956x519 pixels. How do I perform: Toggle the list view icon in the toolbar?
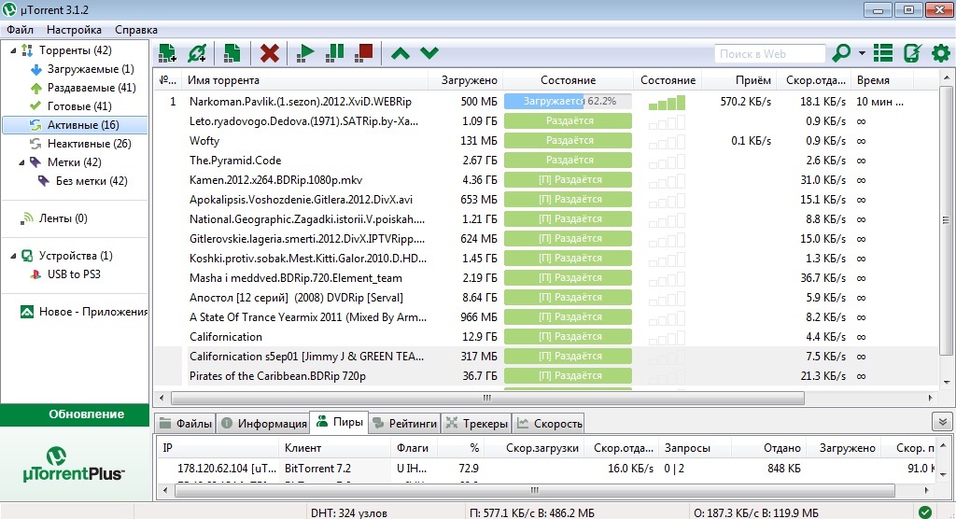click(x=883, y=53)
